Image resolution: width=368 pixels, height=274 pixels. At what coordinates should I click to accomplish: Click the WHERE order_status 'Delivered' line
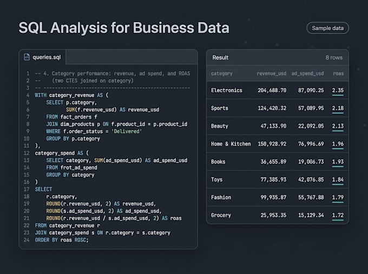[x=94, y=131]
